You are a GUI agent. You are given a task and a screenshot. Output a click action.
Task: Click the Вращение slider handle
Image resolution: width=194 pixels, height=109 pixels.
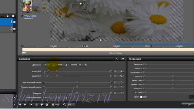77,93
